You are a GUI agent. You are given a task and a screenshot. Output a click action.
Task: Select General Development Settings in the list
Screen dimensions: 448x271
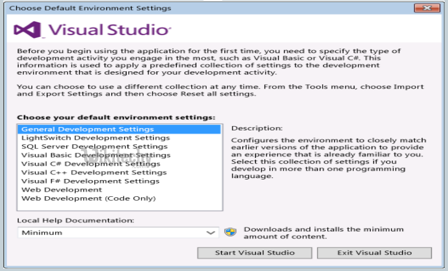pos(119,129)
